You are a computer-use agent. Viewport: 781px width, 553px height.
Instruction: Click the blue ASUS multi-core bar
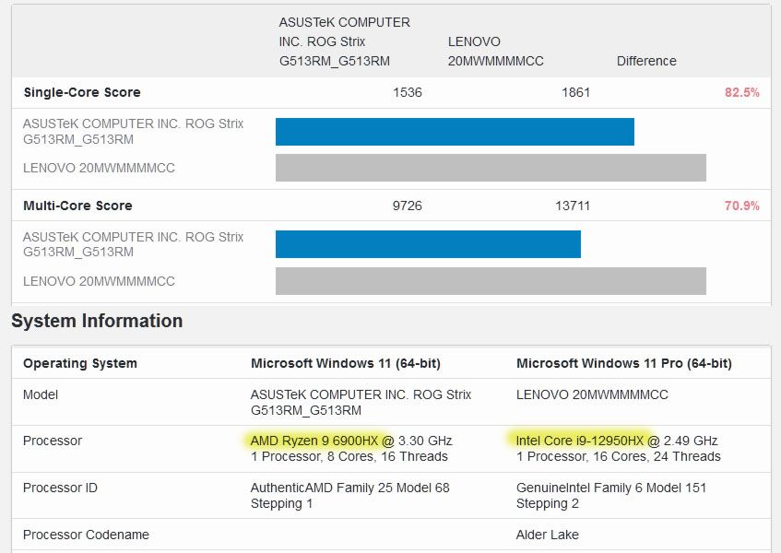tap(428, 244)
